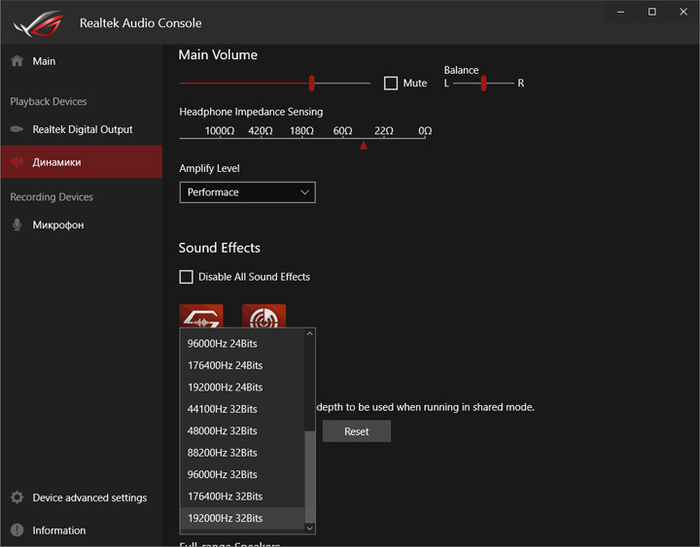700x547 pixels.
Task: Pick 96000Hz 24Bits in the format list
Action: 222,343
